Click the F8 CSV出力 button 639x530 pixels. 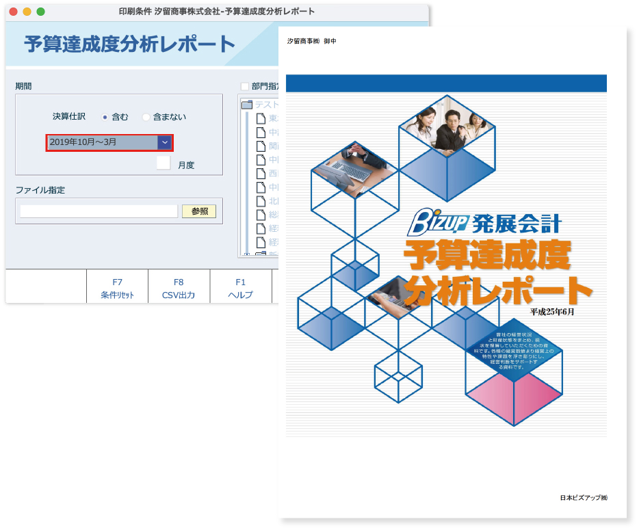pyautogui.click(x=179, y=288)
